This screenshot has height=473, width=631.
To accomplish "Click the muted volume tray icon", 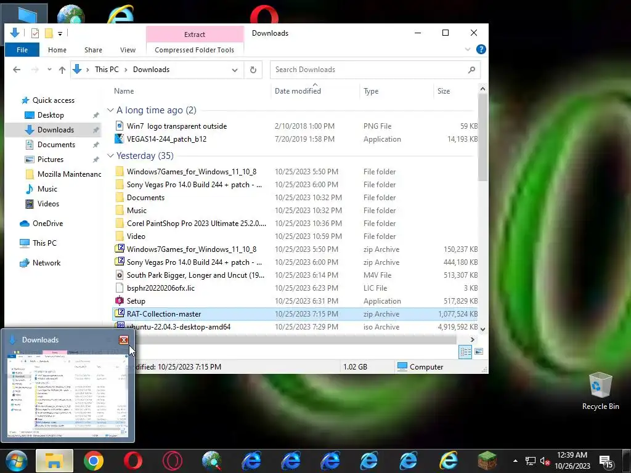I will coord(545,461).
